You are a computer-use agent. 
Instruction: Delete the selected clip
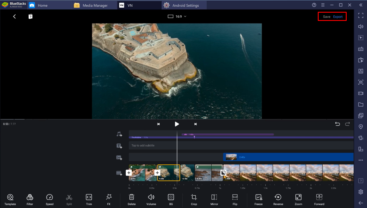131,199
